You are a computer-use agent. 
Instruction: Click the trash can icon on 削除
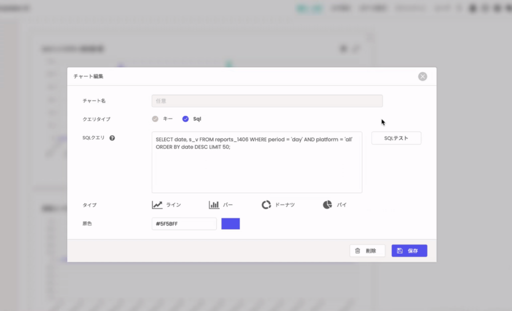(x=357, y=251)
